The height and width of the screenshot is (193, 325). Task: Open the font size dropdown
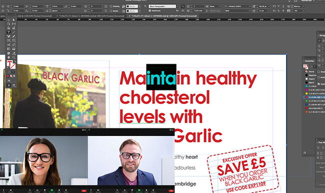click(x=268, y=6)
